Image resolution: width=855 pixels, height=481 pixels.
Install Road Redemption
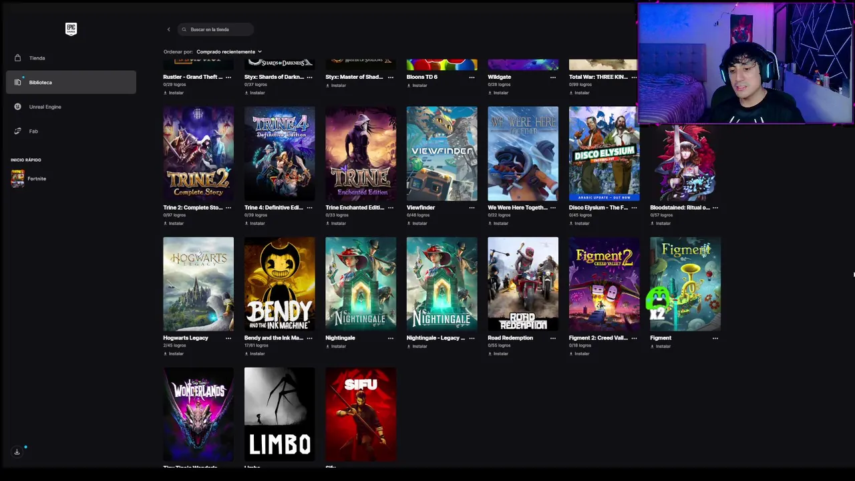point(498,353)
